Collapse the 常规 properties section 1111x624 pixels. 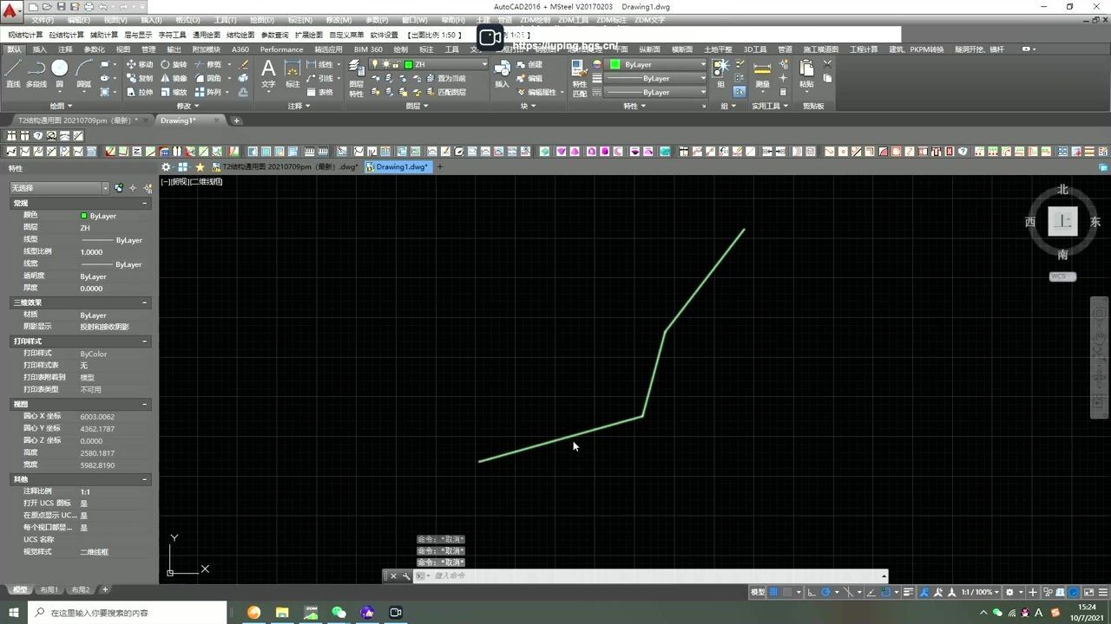click(x=145, y=203)
